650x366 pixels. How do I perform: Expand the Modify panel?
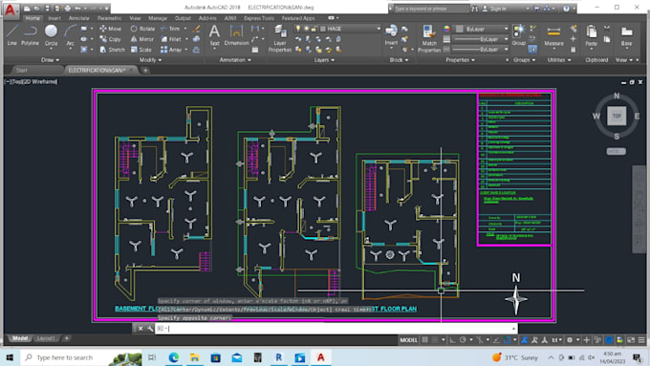pos(150,60)
